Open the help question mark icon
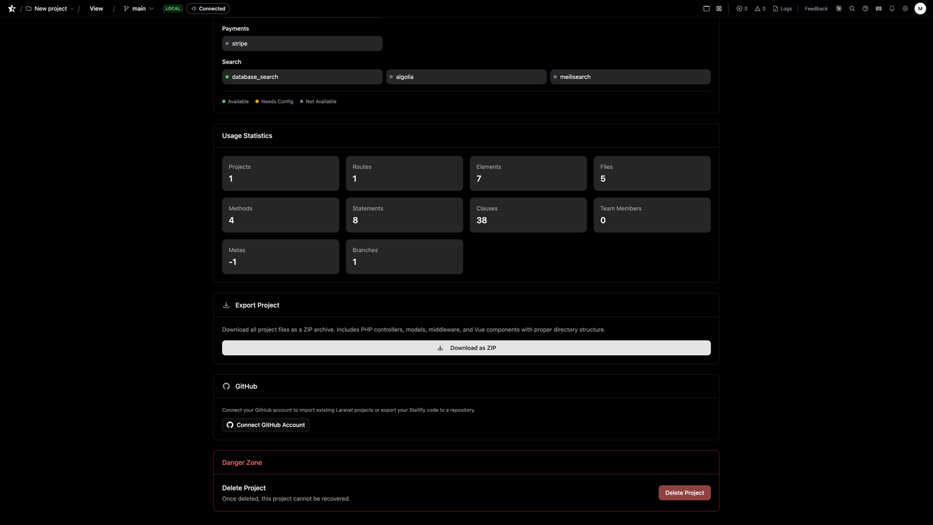933x525 pixels. (865, 8)
